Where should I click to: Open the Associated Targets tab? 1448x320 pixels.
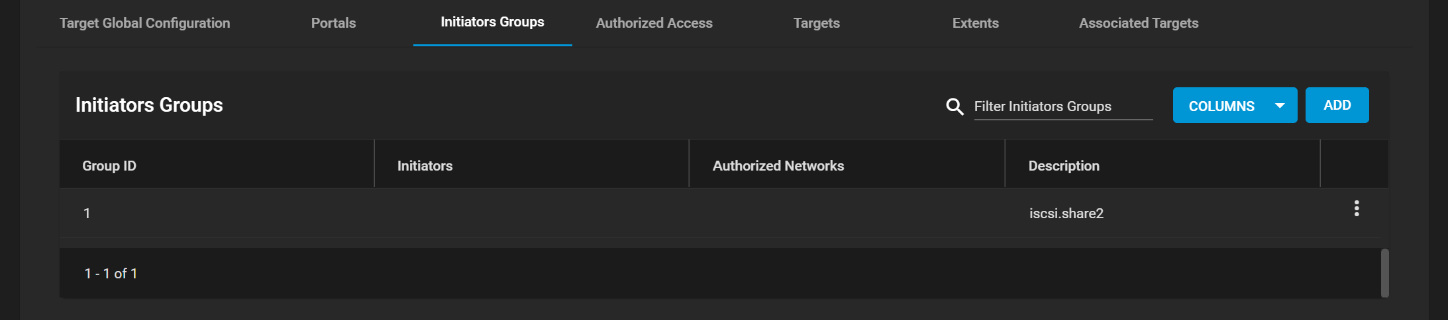click(x=1139, y=23)
